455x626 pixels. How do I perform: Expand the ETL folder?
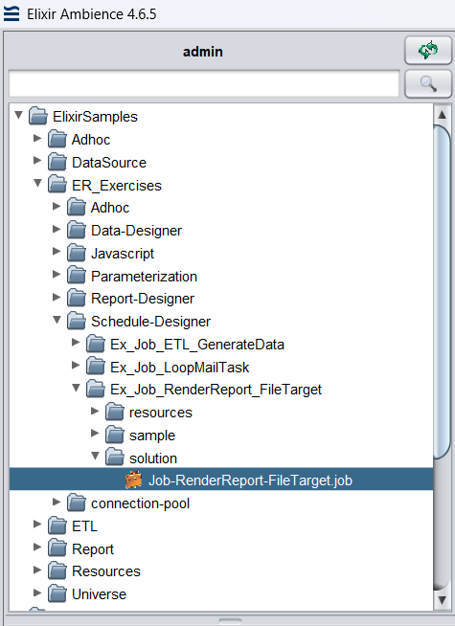(37, 524)
